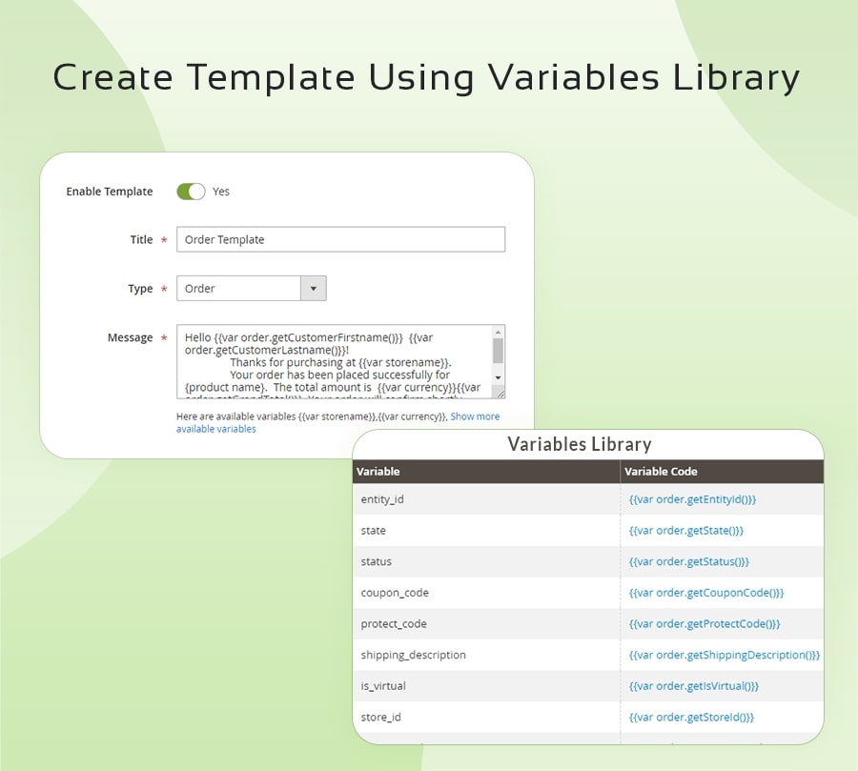The width and height of the screenshot is (858, 771).
Task: Click the Variable column header
Action: (x=378, y=472)
